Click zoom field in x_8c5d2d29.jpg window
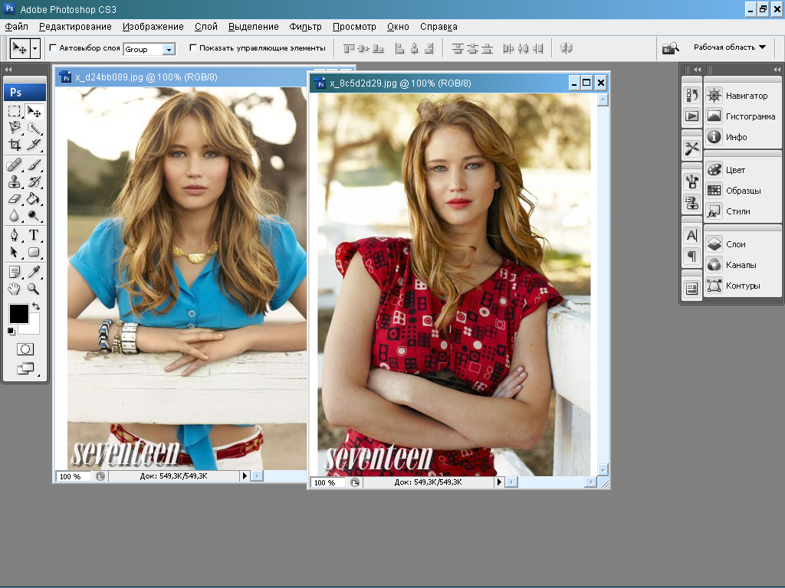The width and height of the screenshot is (785, 588). tap(328, 482)
